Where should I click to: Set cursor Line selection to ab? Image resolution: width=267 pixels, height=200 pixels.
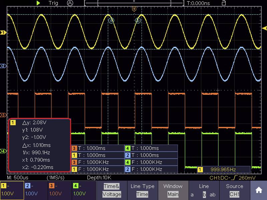pos(213,194)
